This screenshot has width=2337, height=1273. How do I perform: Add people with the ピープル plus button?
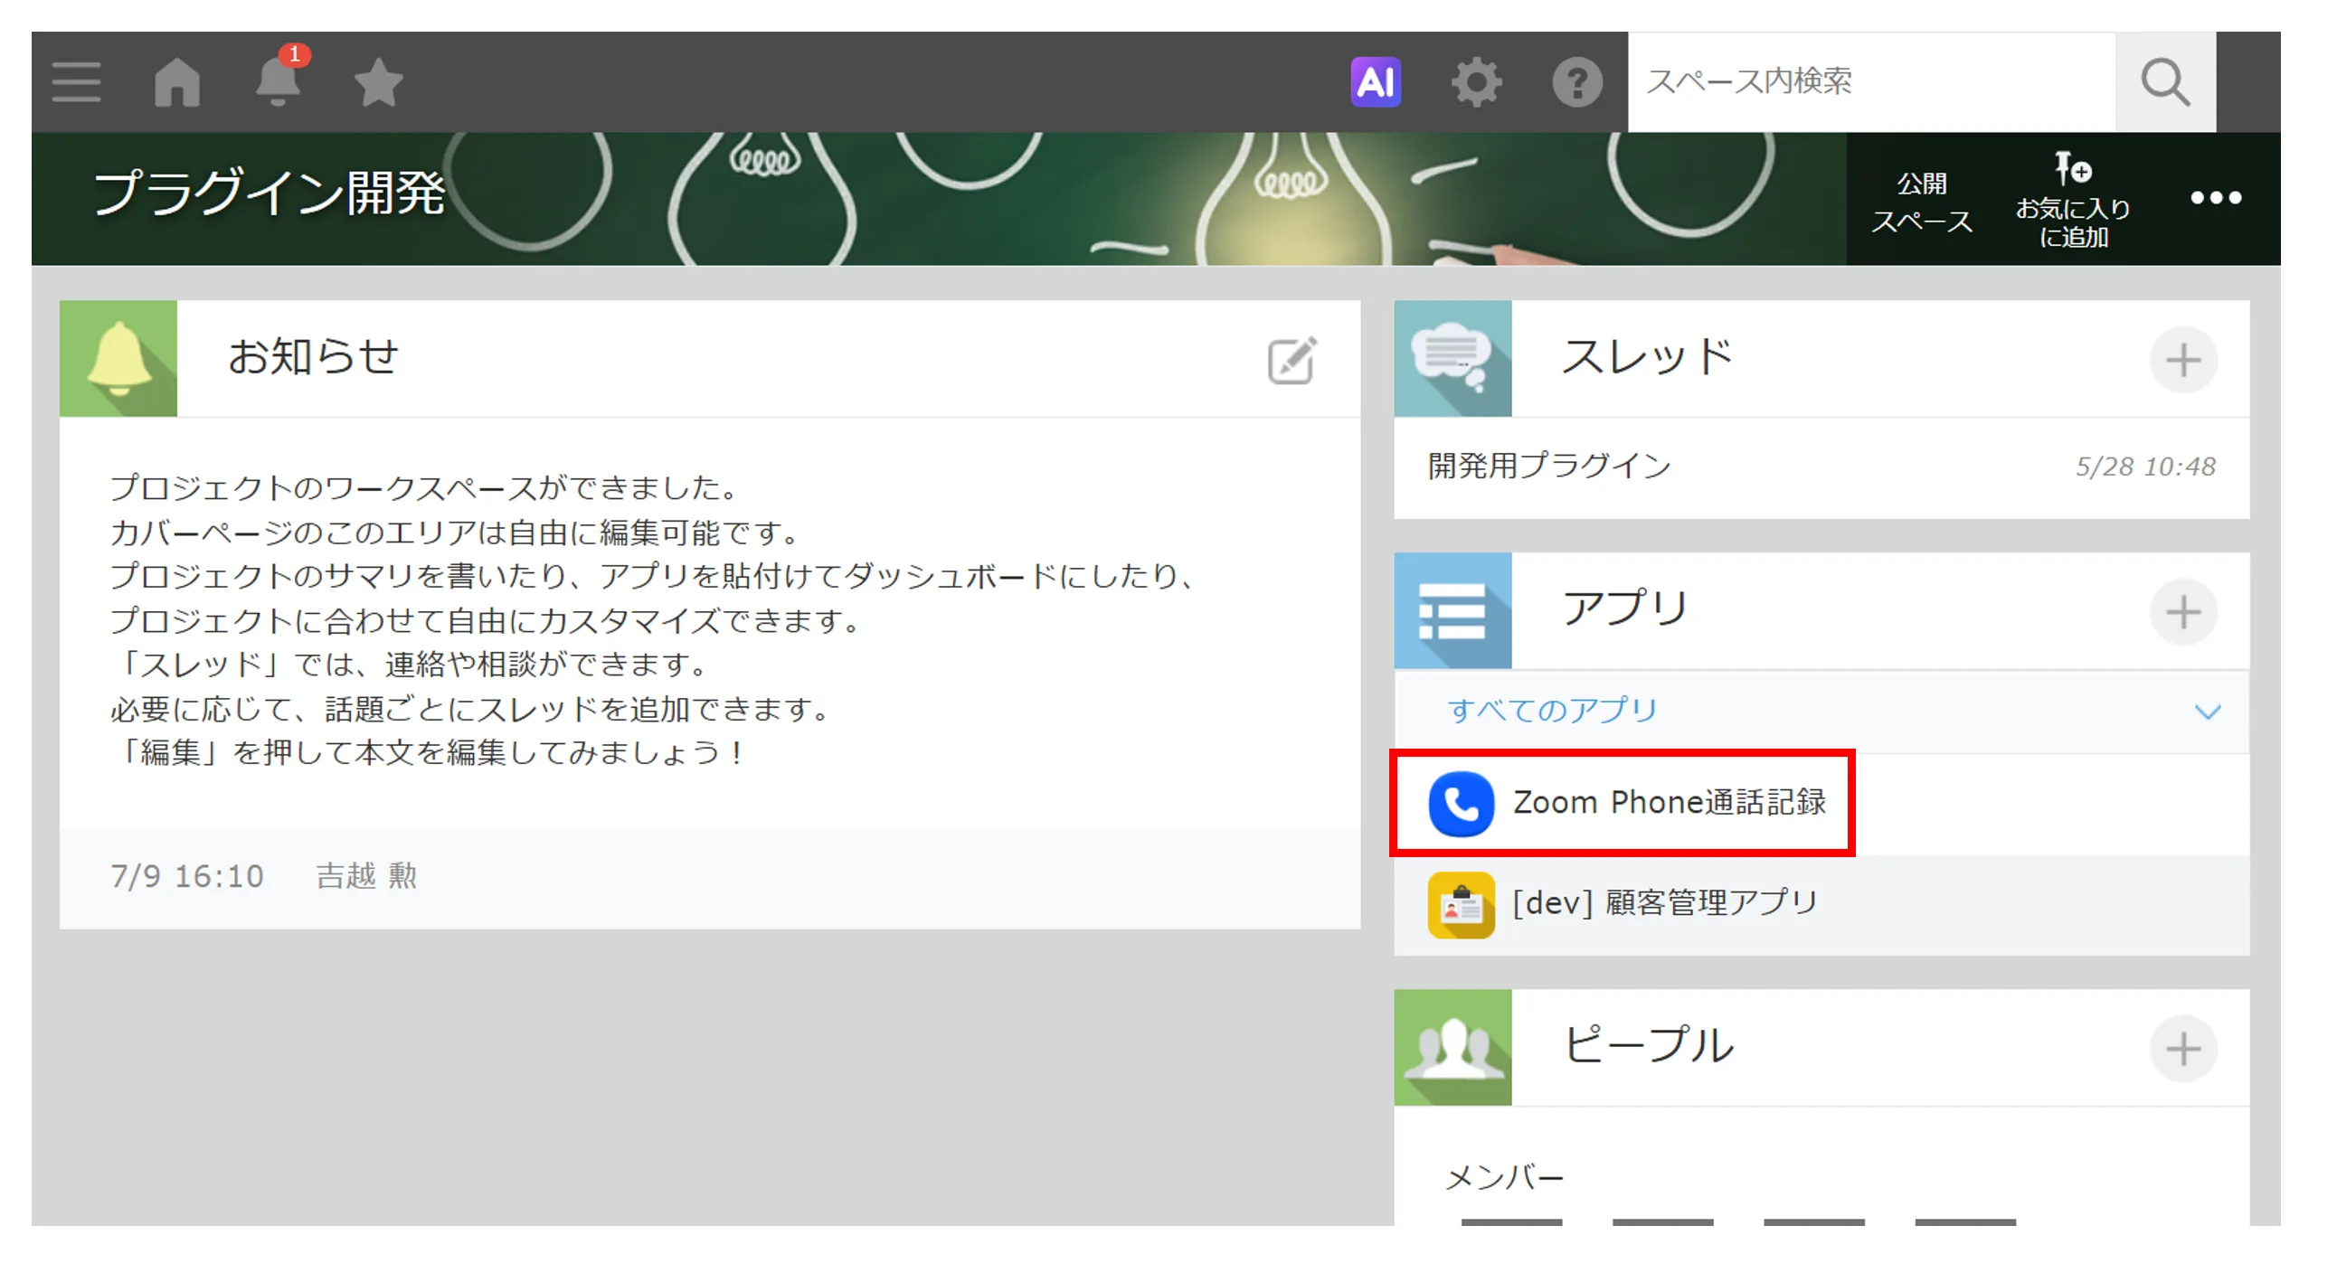click(2182, 1049)
